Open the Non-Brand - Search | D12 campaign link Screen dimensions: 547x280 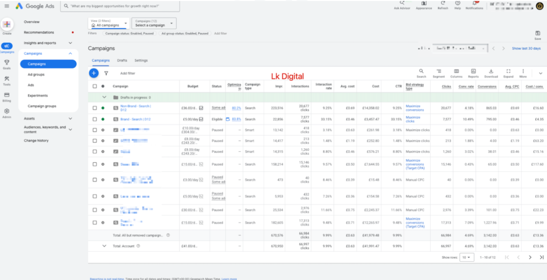pyautogui.click(x=136, y=108)
